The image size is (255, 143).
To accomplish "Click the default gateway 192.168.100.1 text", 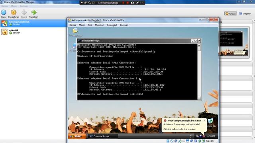I will coord(153,74).
